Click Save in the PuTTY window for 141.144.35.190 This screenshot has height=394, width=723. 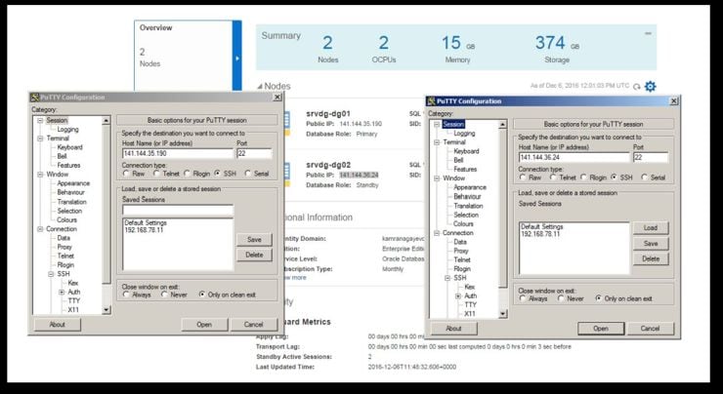click(254, 239)
